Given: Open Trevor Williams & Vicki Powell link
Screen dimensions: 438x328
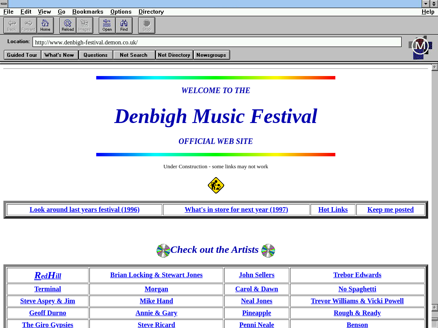Looking at the screenshot, I should point(357,301).
